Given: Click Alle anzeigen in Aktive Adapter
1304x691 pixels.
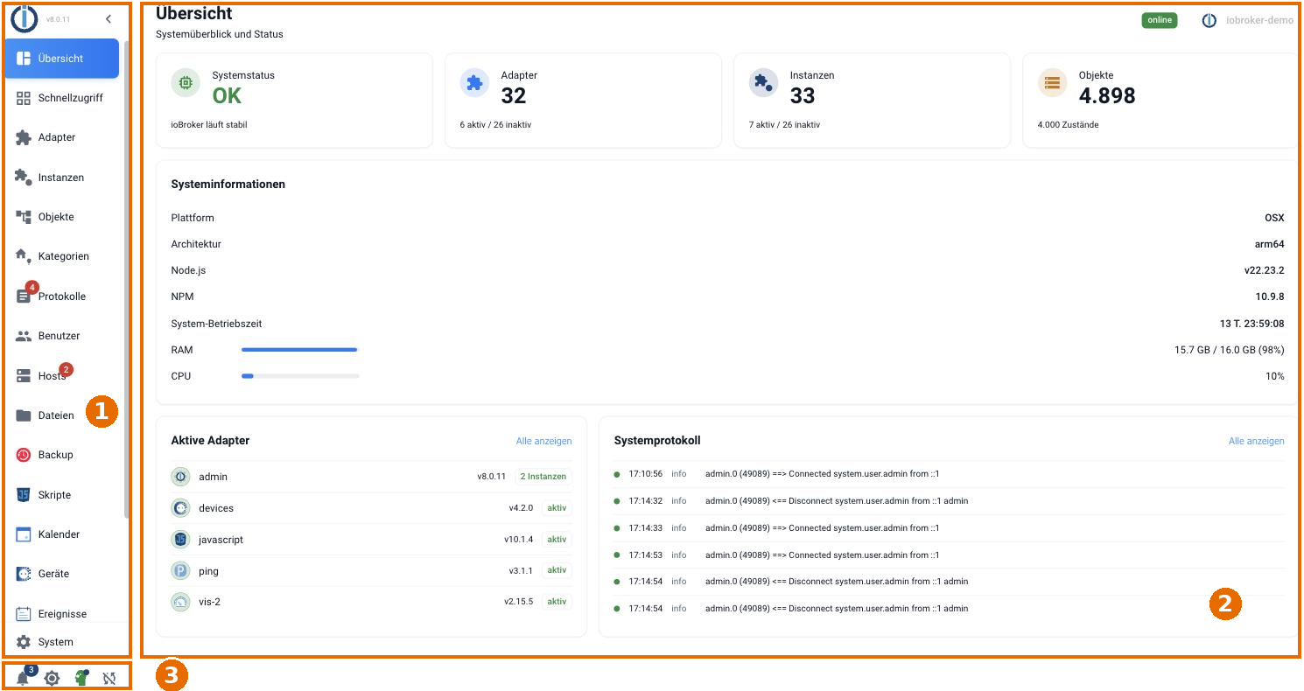Looking at the screenshot, I should coord(544,441).
